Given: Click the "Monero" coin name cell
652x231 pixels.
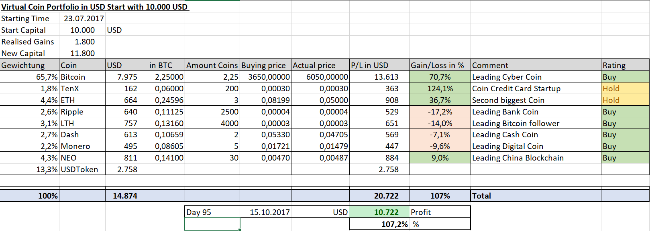Looking at the screenshot, I should coord(82,146).
